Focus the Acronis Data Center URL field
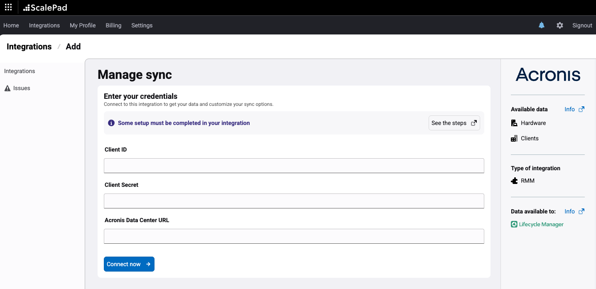The width and height of the screenshot is (596, 289). tap(294, 236)
